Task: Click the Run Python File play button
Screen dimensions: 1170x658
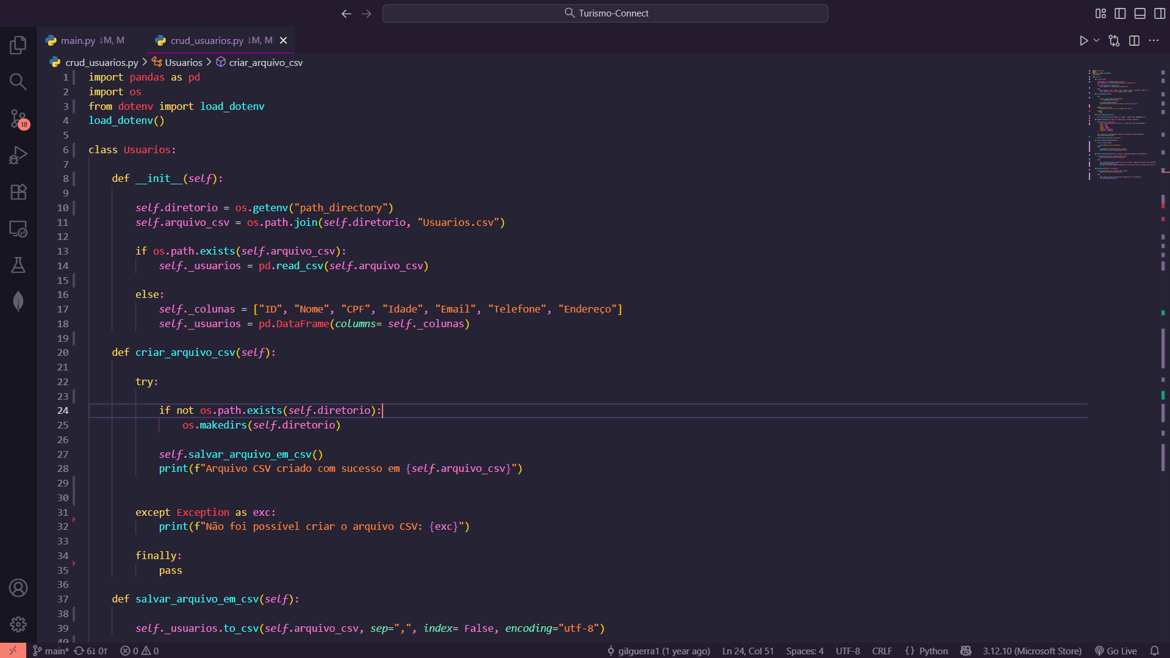Action: pyautogui.click(x=1083, y=41)
